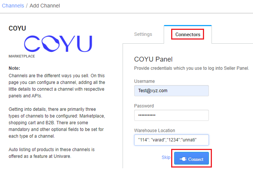Focus the Warehouse Location input box
This screenshot has width=253, height=175.
[172, 140]
